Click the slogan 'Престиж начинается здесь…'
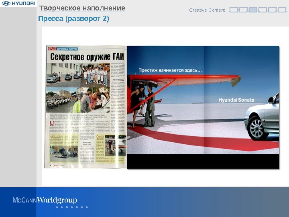This screenshot has height=217, width=289. [x=170, y=70]
